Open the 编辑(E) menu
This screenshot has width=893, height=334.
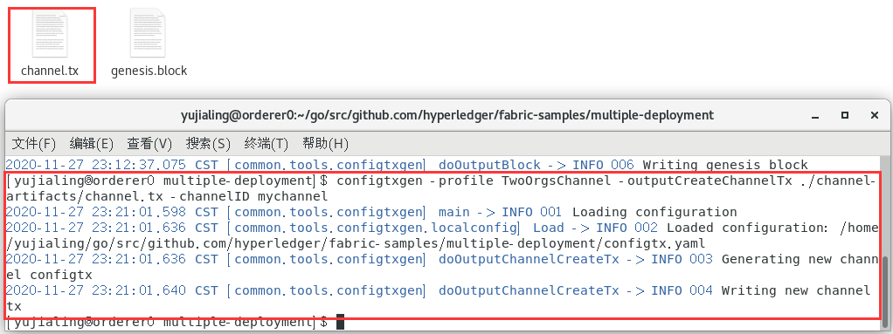(92, 144)
